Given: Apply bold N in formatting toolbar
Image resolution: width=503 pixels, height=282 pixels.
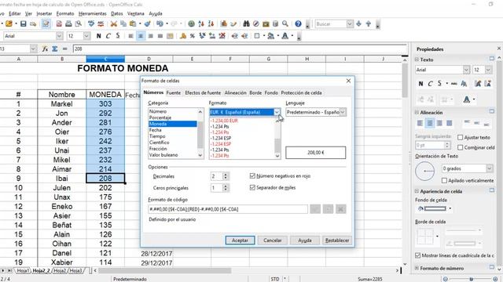Looking at the screenshot, I should point(99,36).
